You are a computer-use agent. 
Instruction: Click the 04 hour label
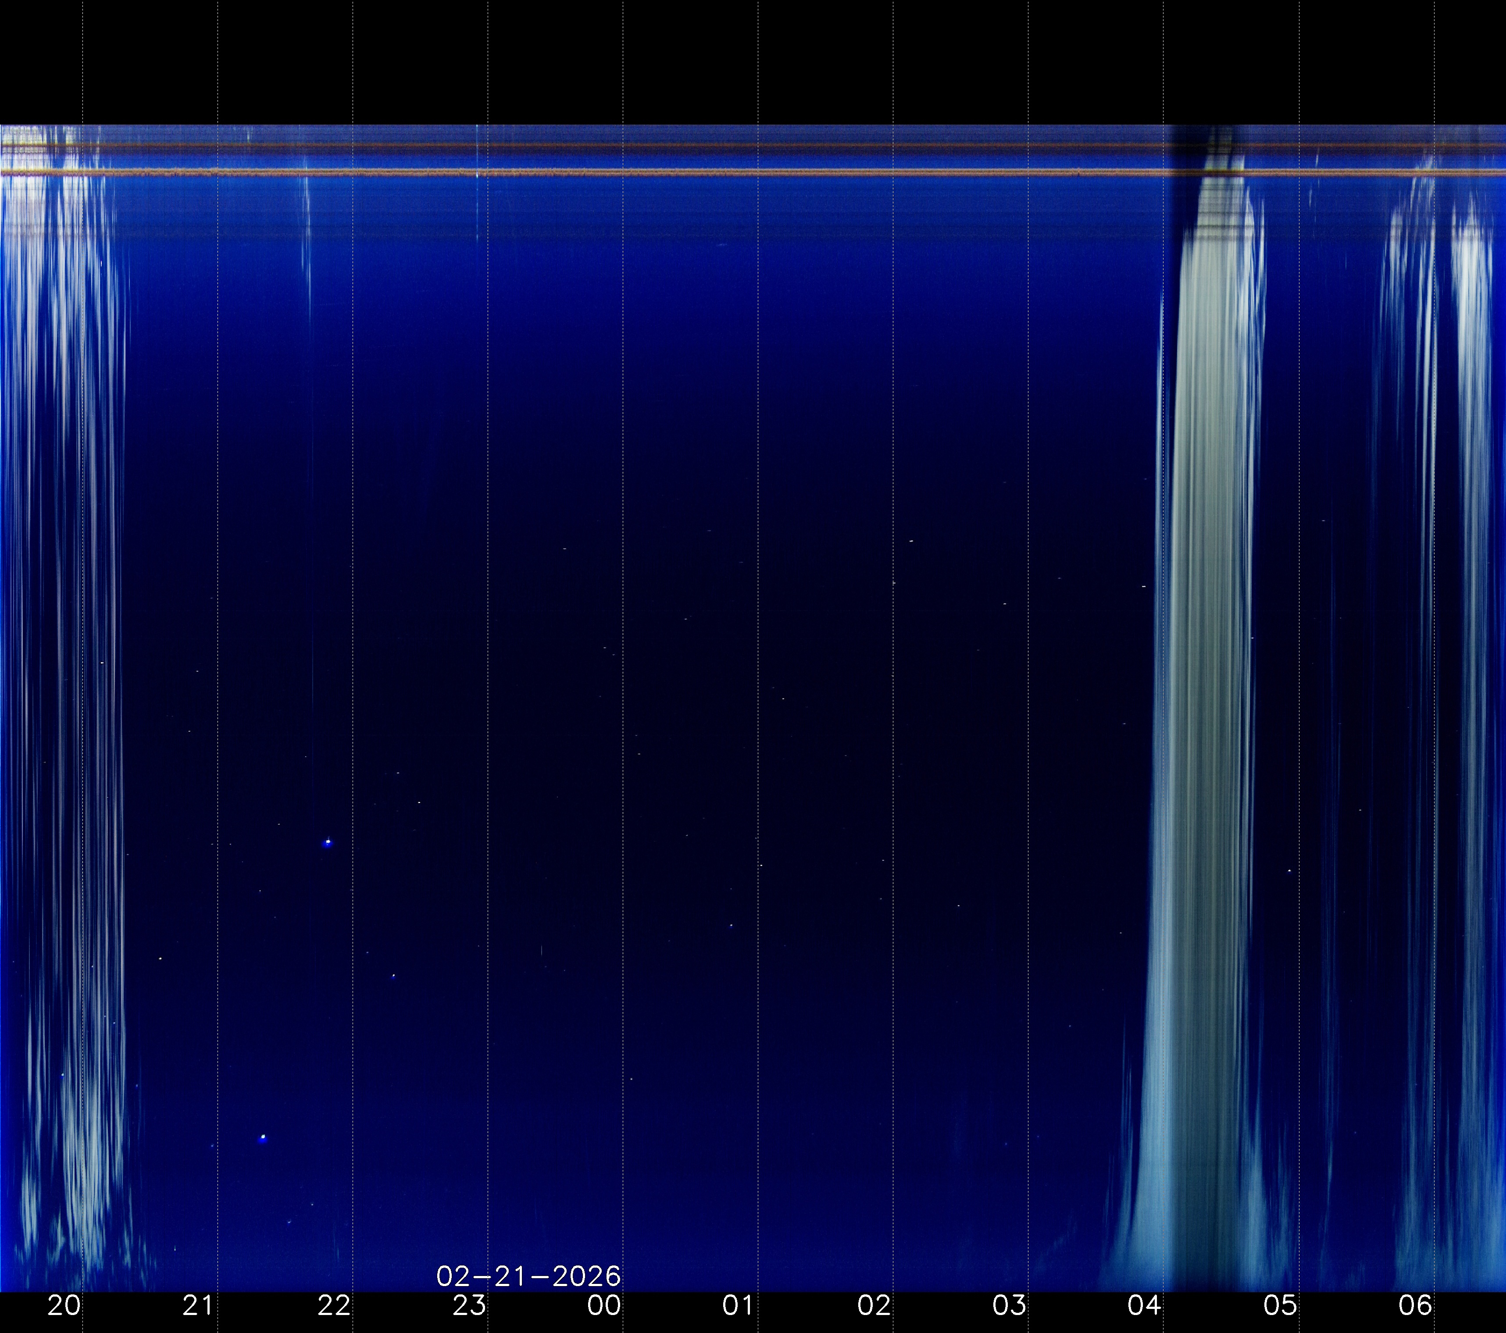pos(1144,1306)
